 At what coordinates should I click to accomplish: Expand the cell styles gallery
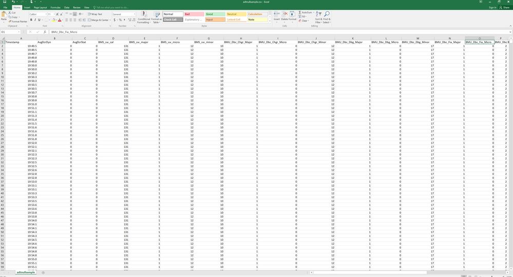(x=270, y=21)
